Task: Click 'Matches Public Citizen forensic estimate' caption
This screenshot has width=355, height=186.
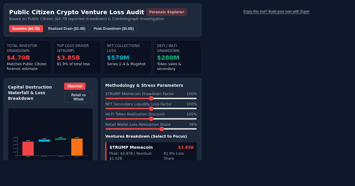Action: [27, 66]
